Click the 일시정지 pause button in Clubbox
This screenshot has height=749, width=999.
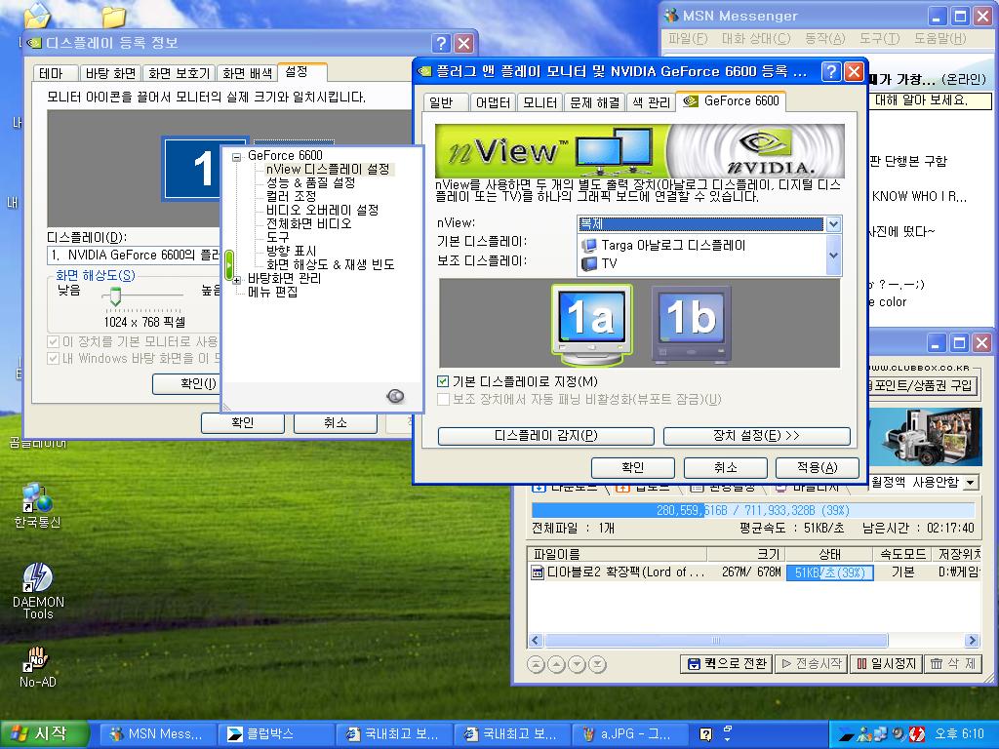click(x=886, y=663)
